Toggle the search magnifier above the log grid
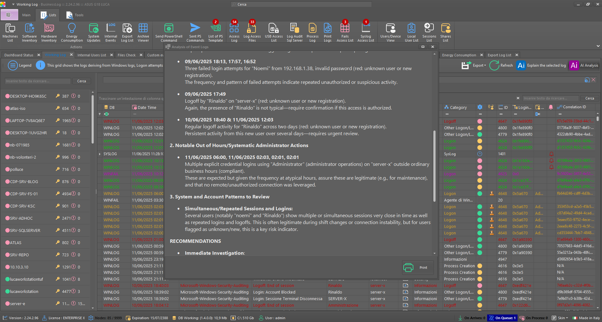 coord(587,80)
